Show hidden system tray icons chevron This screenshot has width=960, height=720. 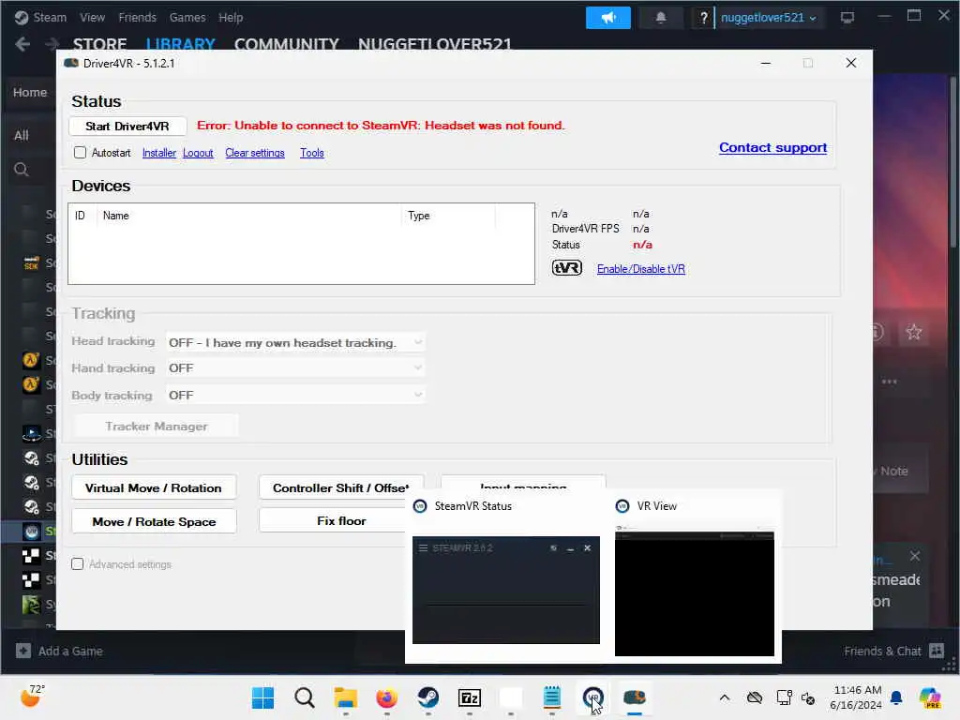725,697
